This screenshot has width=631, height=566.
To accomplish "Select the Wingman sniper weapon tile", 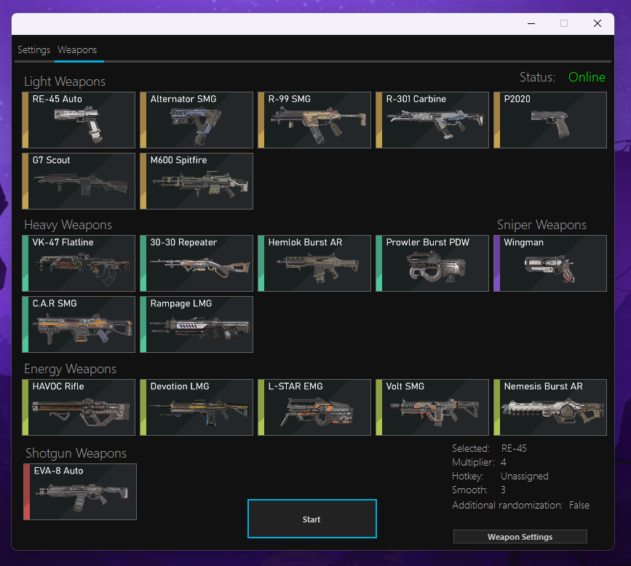I will click(550, 263).
